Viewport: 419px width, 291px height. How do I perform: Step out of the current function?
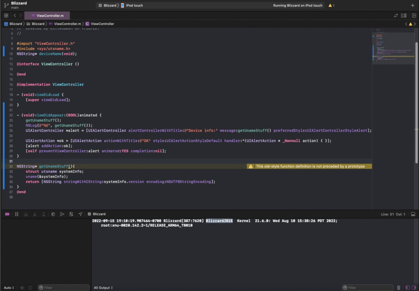pos(43,214)
